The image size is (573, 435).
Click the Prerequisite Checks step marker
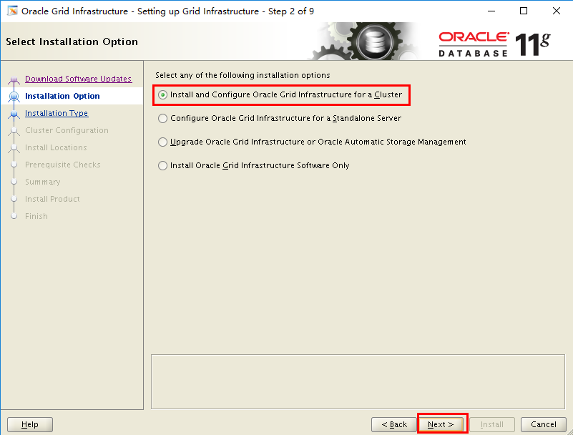pos(14,165)
